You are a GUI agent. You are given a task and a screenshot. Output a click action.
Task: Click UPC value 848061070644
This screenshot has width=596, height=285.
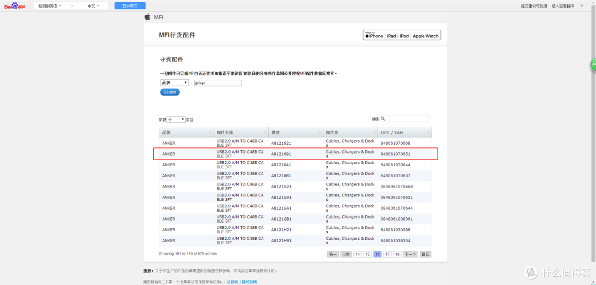[395, 165]
